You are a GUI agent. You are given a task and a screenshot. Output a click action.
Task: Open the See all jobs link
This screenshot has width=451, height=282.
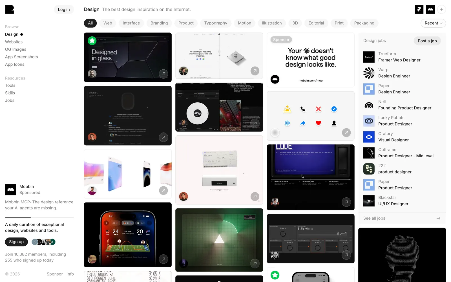point(402,218)
